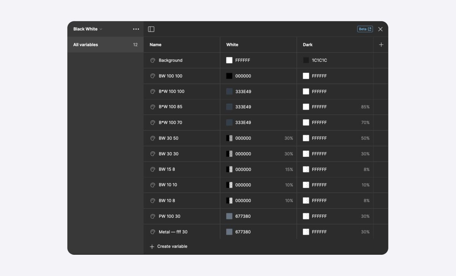Open Dark-mode swatch of Metal — fff 30
456x276 pixels.
(x=306, y=232)
